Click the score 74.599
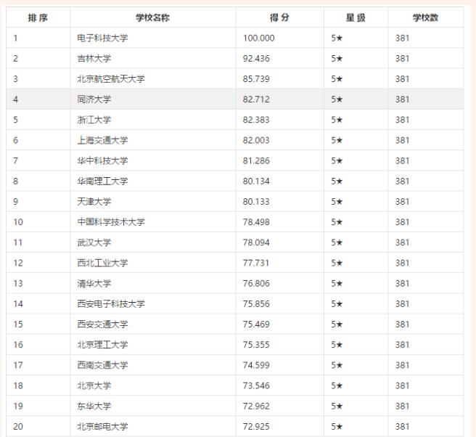Image resolution: width=476 pixels, height=437 pixels. click(x=256, y=365)
